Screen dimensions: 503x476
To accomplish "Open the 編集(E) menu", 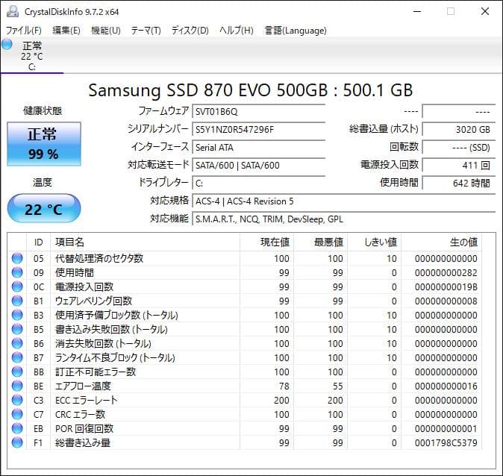I will (x=66, y=31).
